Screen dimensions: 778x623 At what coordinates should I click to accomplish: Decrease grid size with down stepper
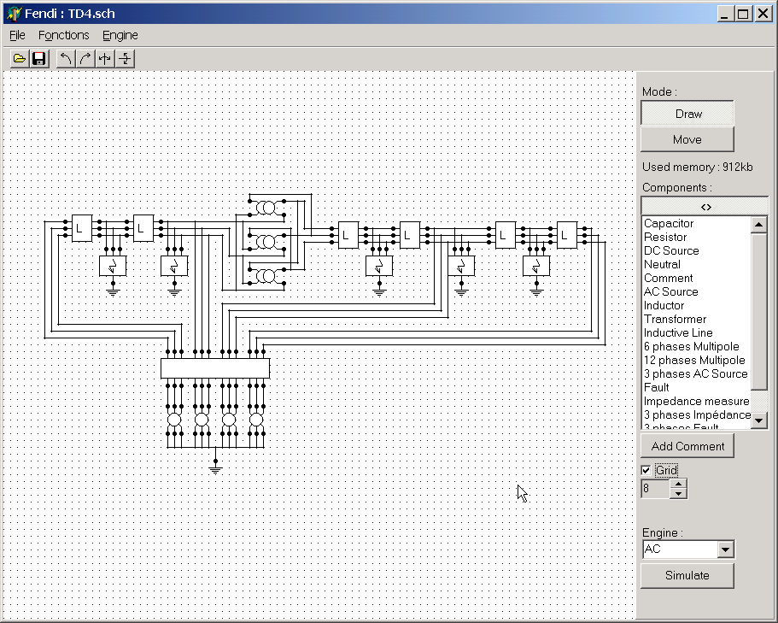click(678, 493)
